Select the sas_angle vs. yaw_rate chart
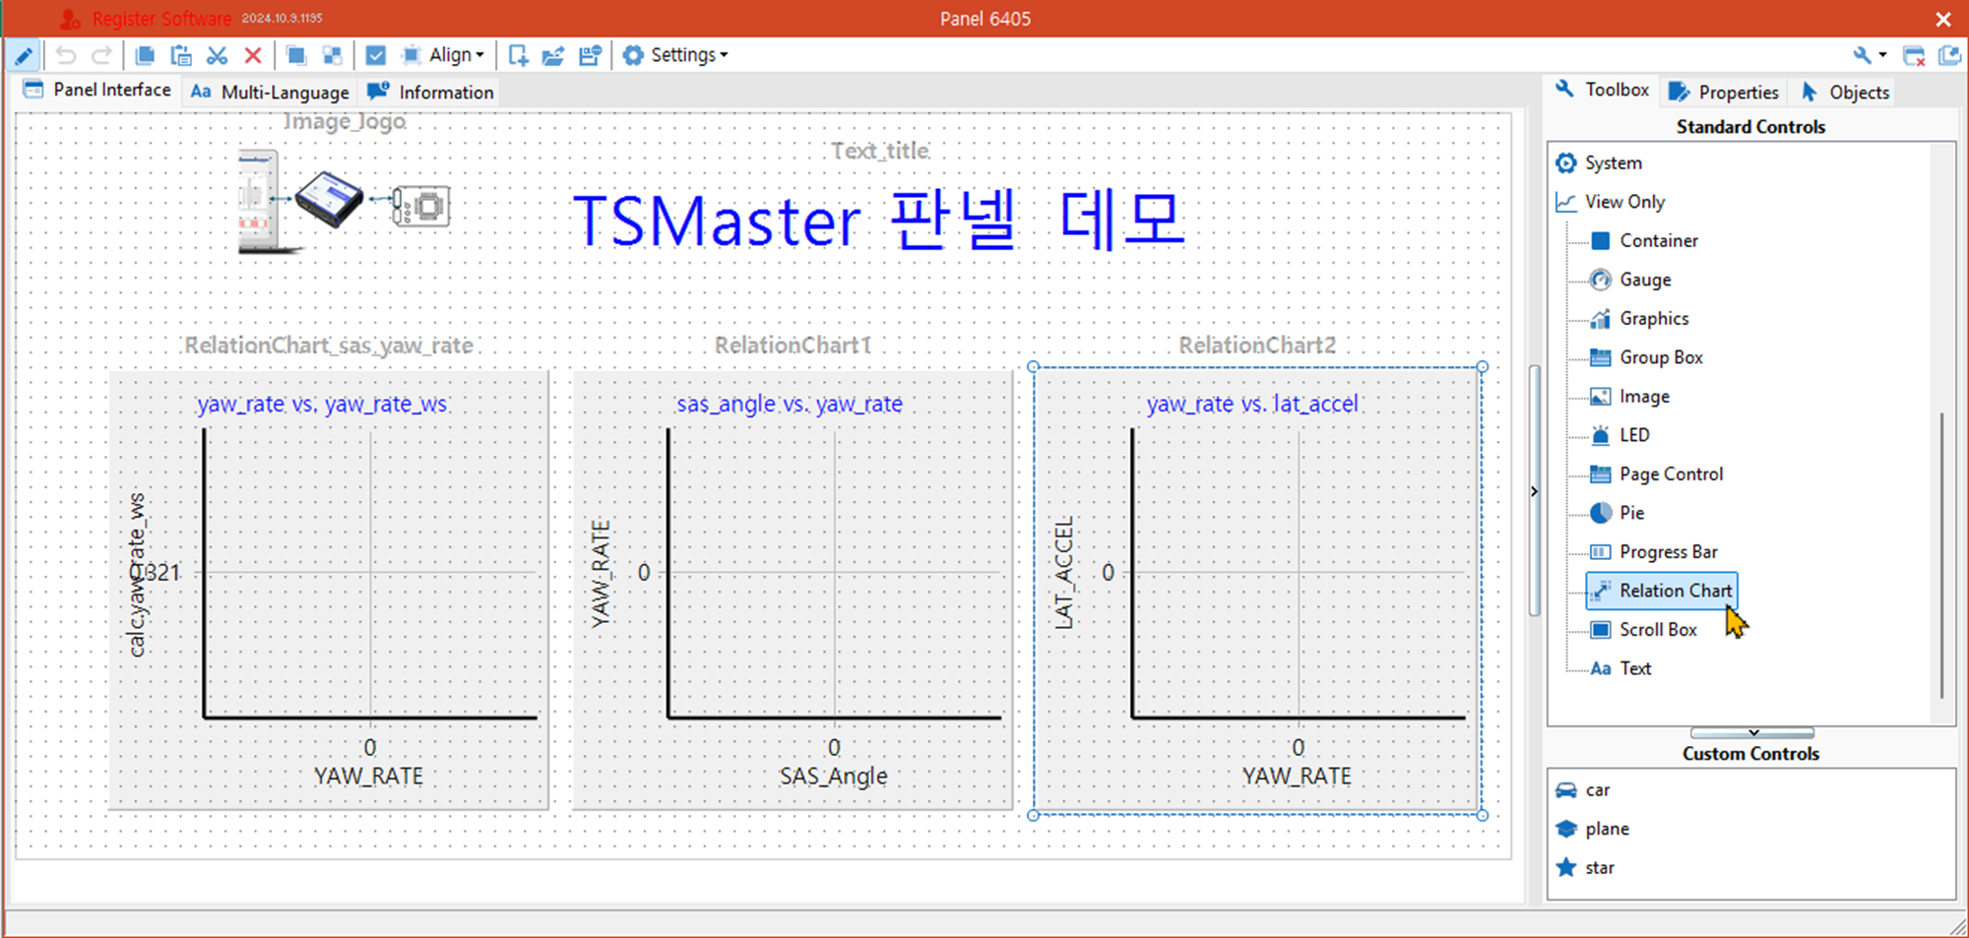 [792, 590]
